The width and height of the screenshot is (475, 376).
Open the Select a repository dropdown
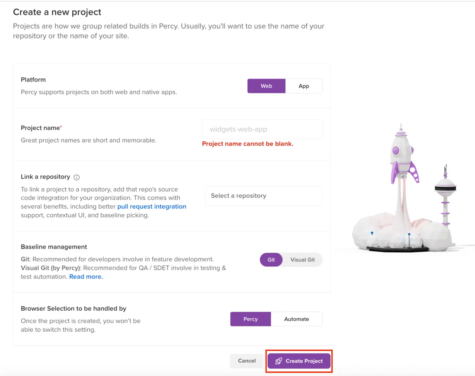[x=264, y=196]
